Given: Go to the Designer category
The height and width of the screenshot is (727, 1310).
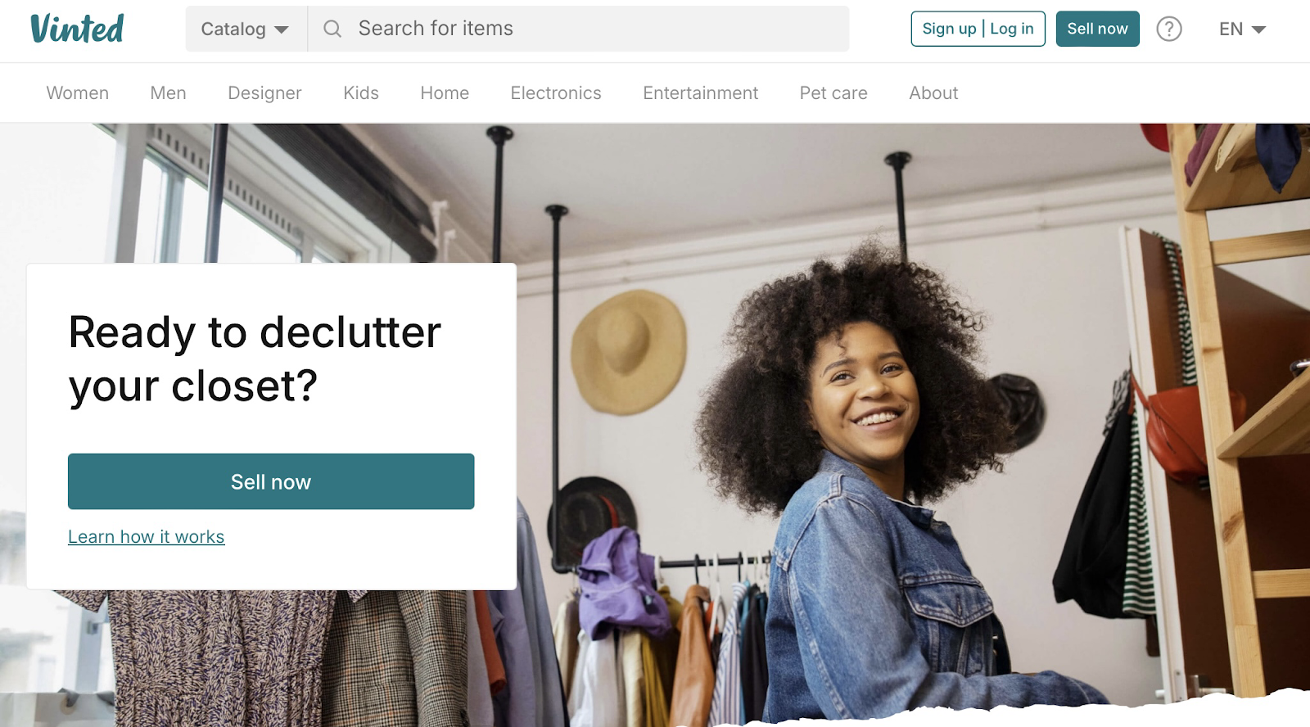Looking at the screenshot, I should [x=264, y=93].
